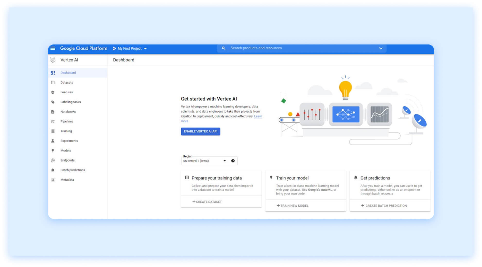Open the Metadata section
Image resolution: width=482 pixels, height=267 pixels.
[67, 180]
